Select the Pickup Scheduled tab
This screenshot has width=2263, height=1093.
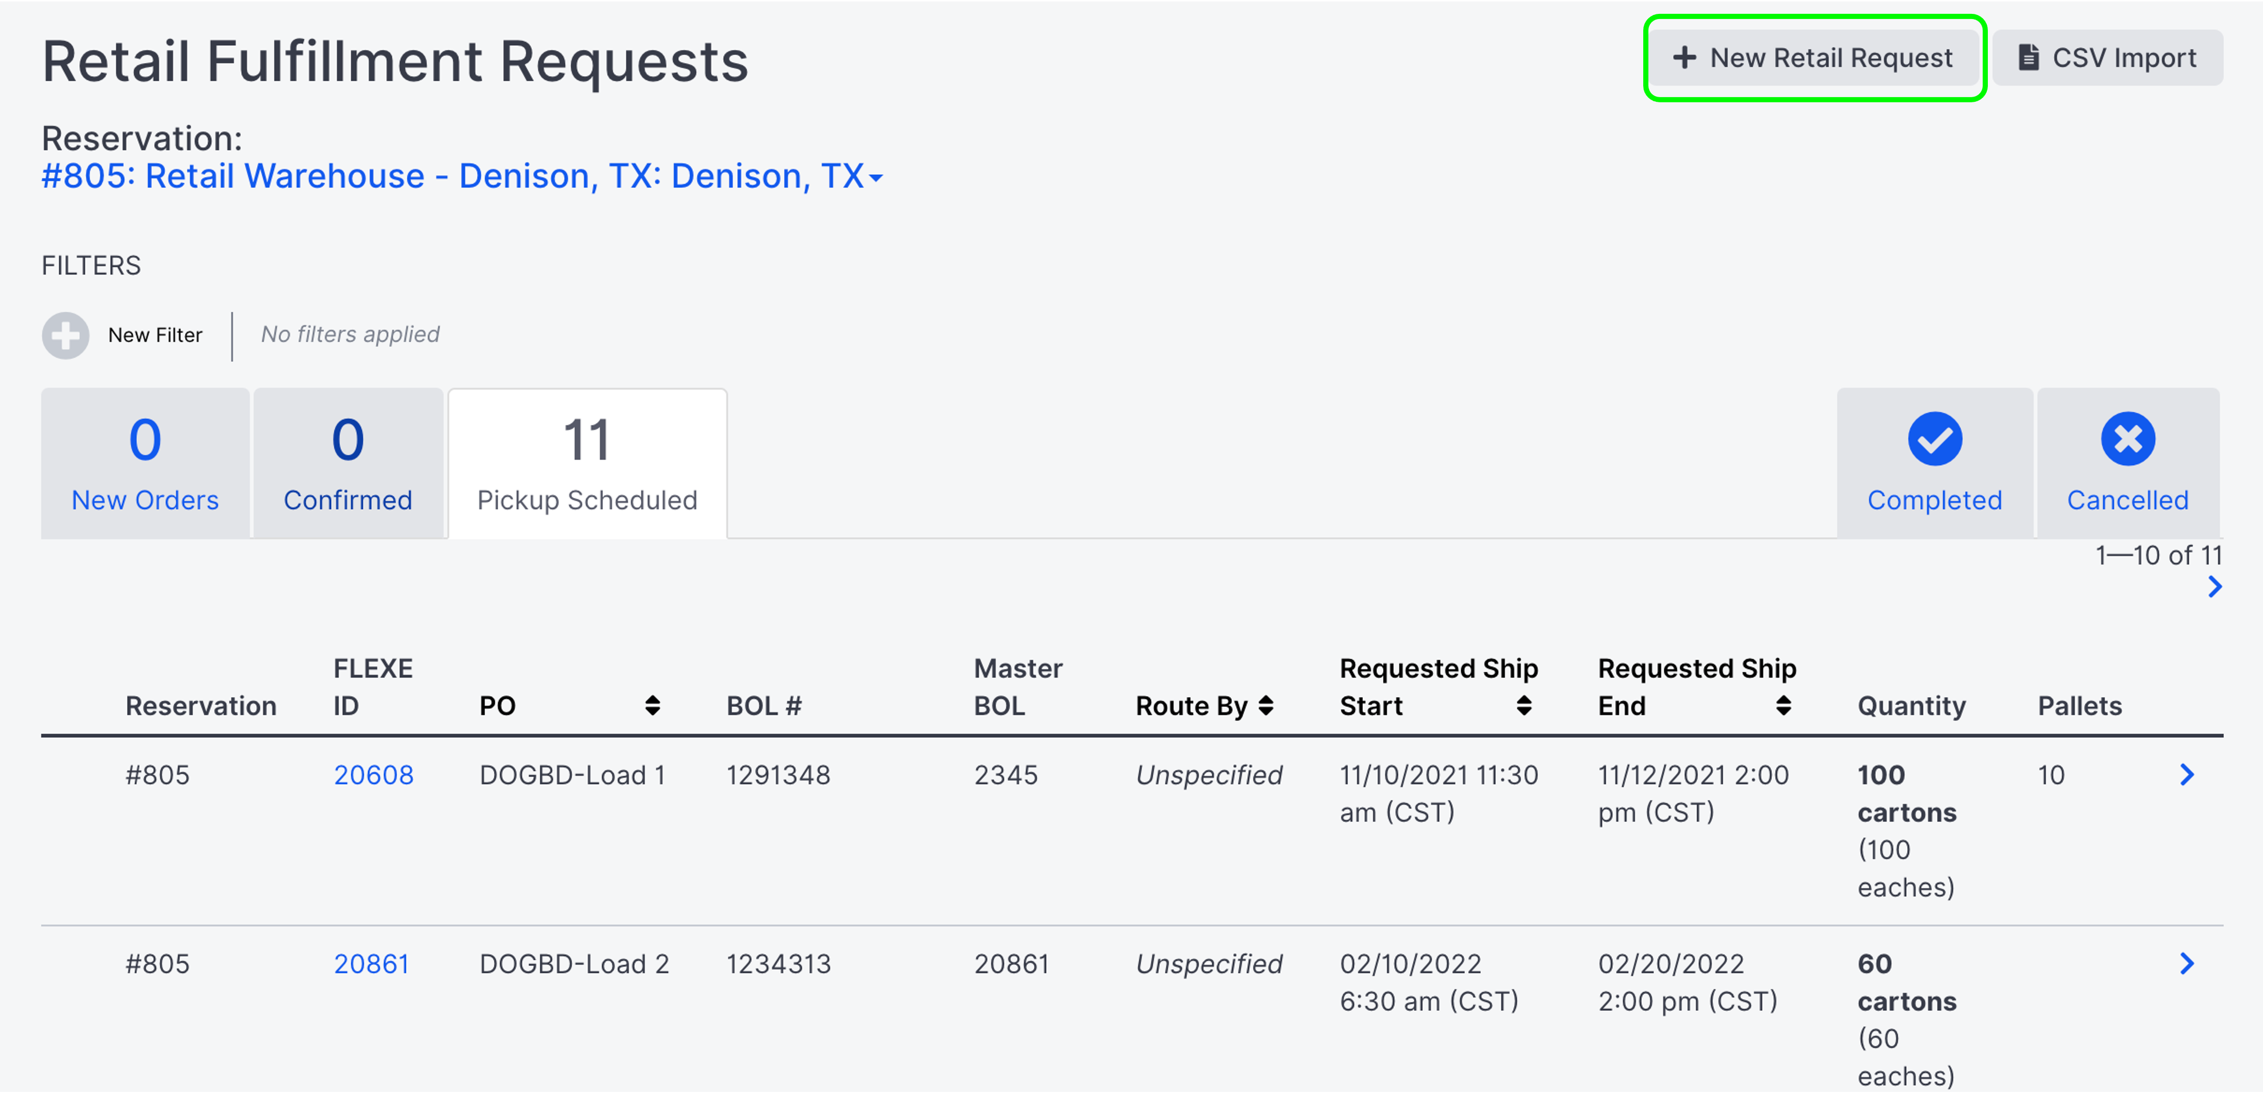point(587,463)
